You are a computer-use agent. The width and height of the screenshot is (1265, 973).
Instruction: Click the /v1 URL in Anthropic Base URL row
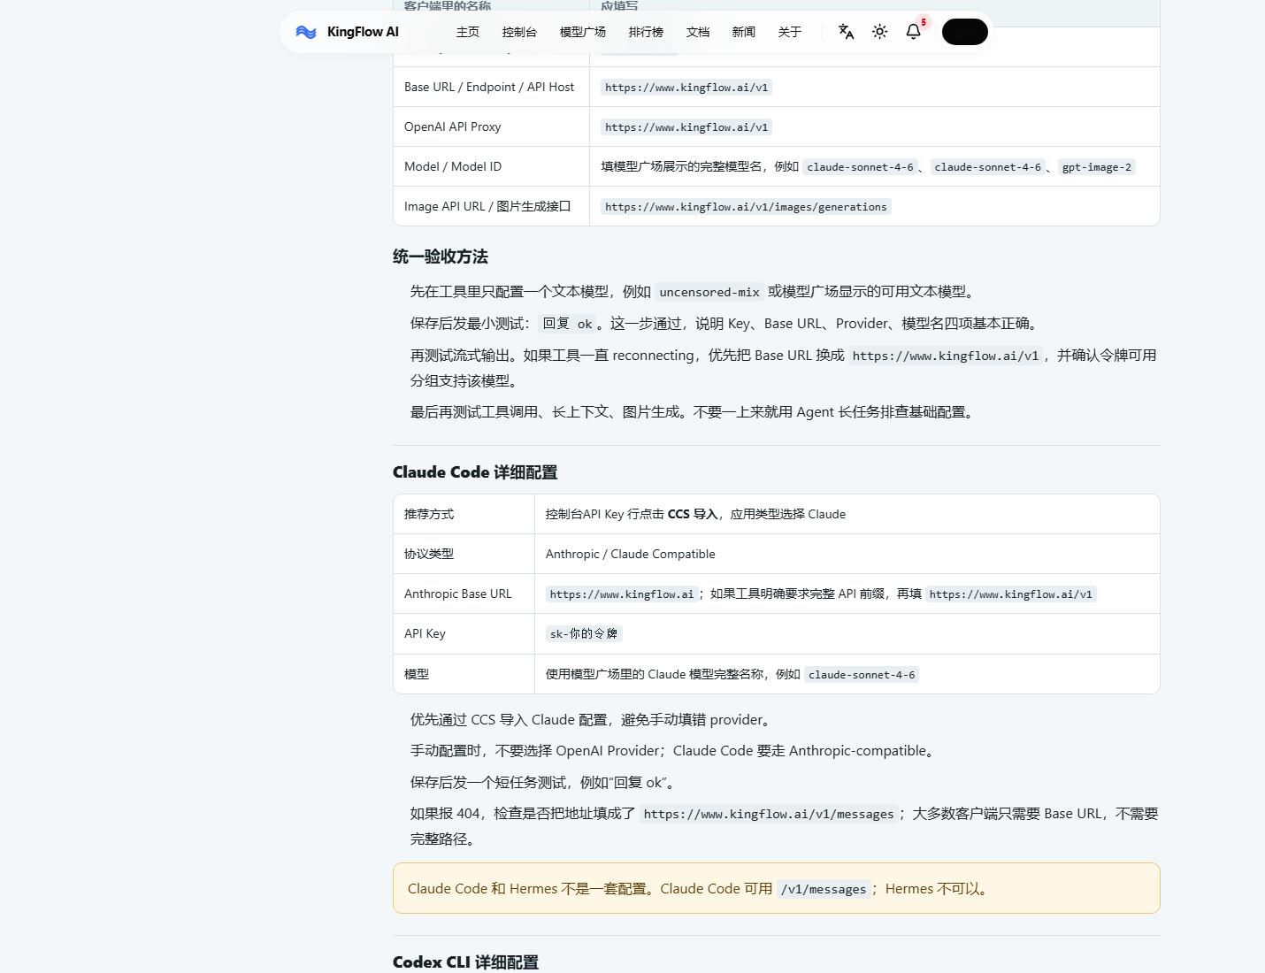[x=1011, y=594]
